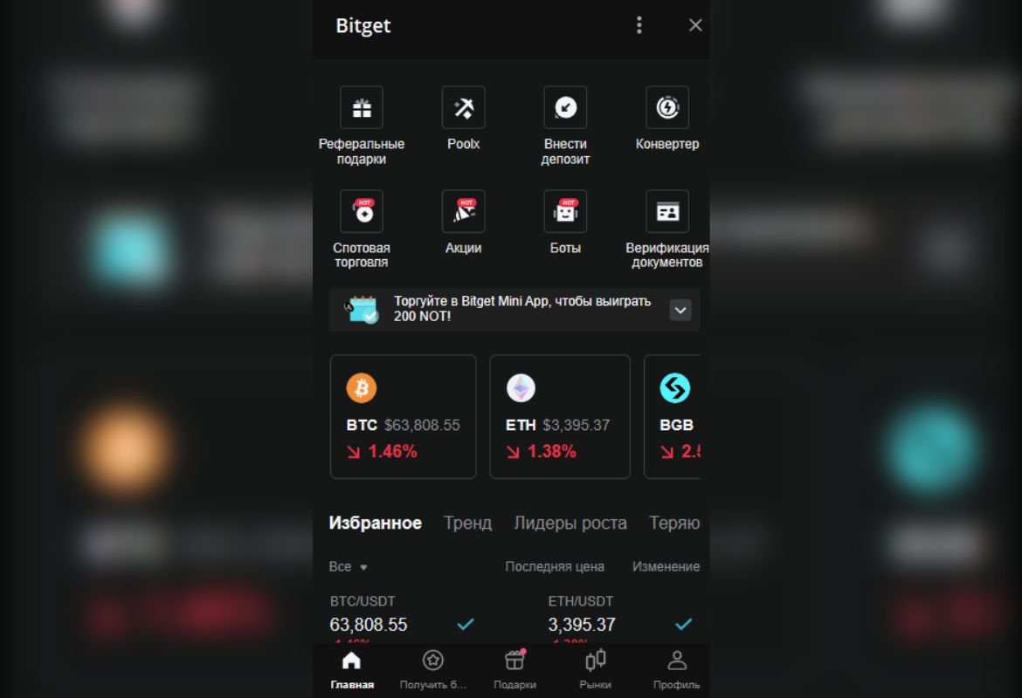The image size is (1022, 698).
Task: Go to the Рынки bottom navigation item
Action: click(595, 669)
